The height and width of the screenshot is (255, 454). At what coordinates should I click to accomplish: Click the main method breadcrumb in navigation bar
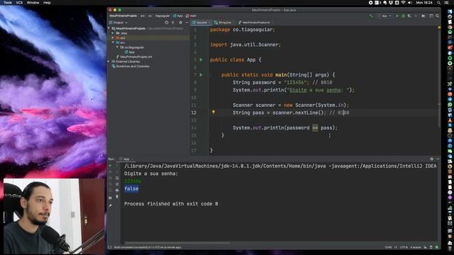191,16
